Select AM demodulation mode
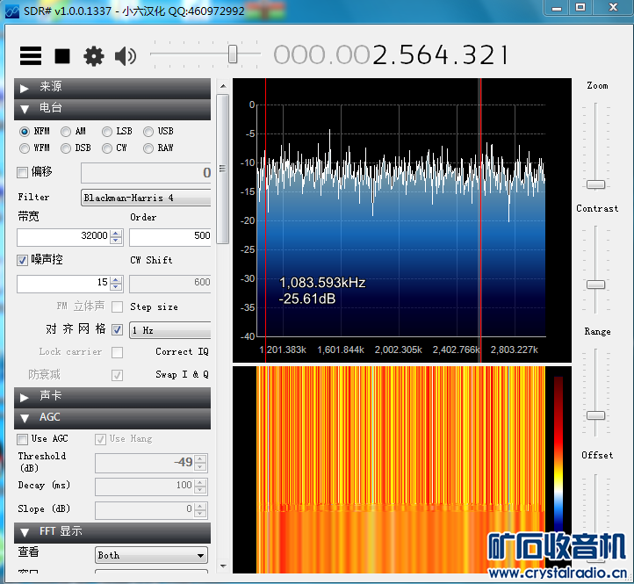634x584 pixels. tap(66, 132)
